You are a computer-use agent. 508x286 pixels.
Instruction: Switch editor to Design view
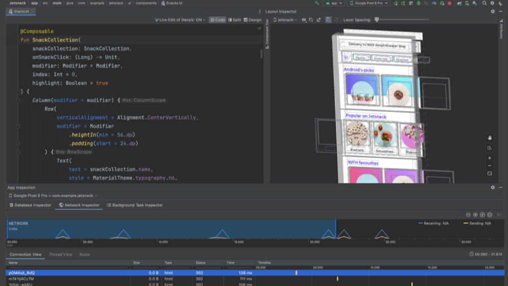coord(252,20)
